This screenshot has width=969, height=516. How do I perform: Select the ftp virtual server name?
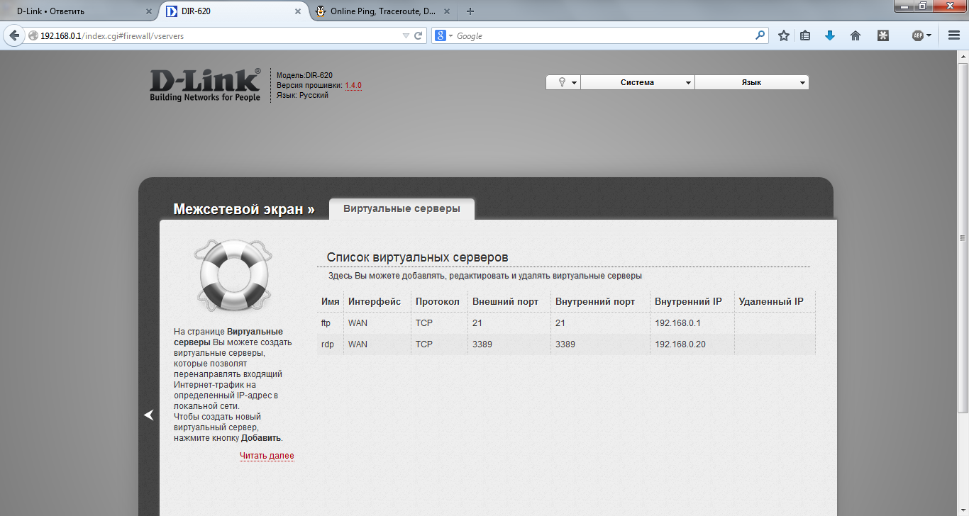pyautogui.click(x=326, y=323)
